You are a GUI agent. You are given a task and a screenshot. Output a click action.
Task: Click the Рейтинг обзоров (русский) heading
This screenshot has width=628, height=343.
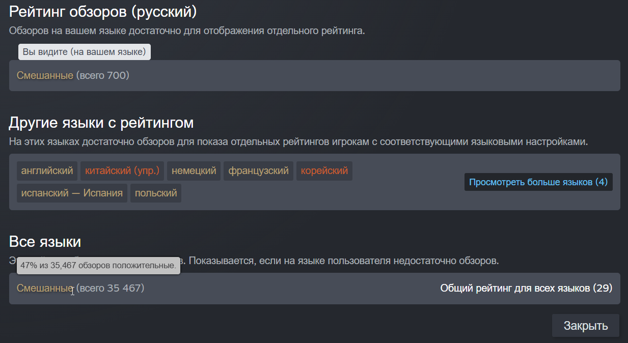point(103,12)
